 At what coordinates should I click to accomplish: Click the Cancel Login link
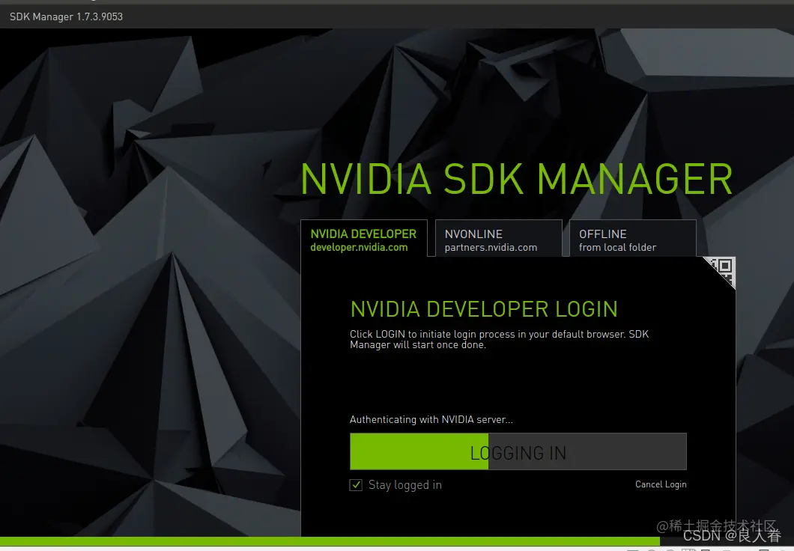pyautogui.click(x=661, y=484)
